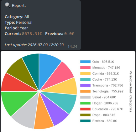Click the magnifying glass icon beside Report
Viewport: 136px width, 132px height.
tap(8, 5)
